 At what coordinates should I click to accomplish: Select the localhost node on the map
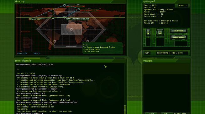coord(30,19)
